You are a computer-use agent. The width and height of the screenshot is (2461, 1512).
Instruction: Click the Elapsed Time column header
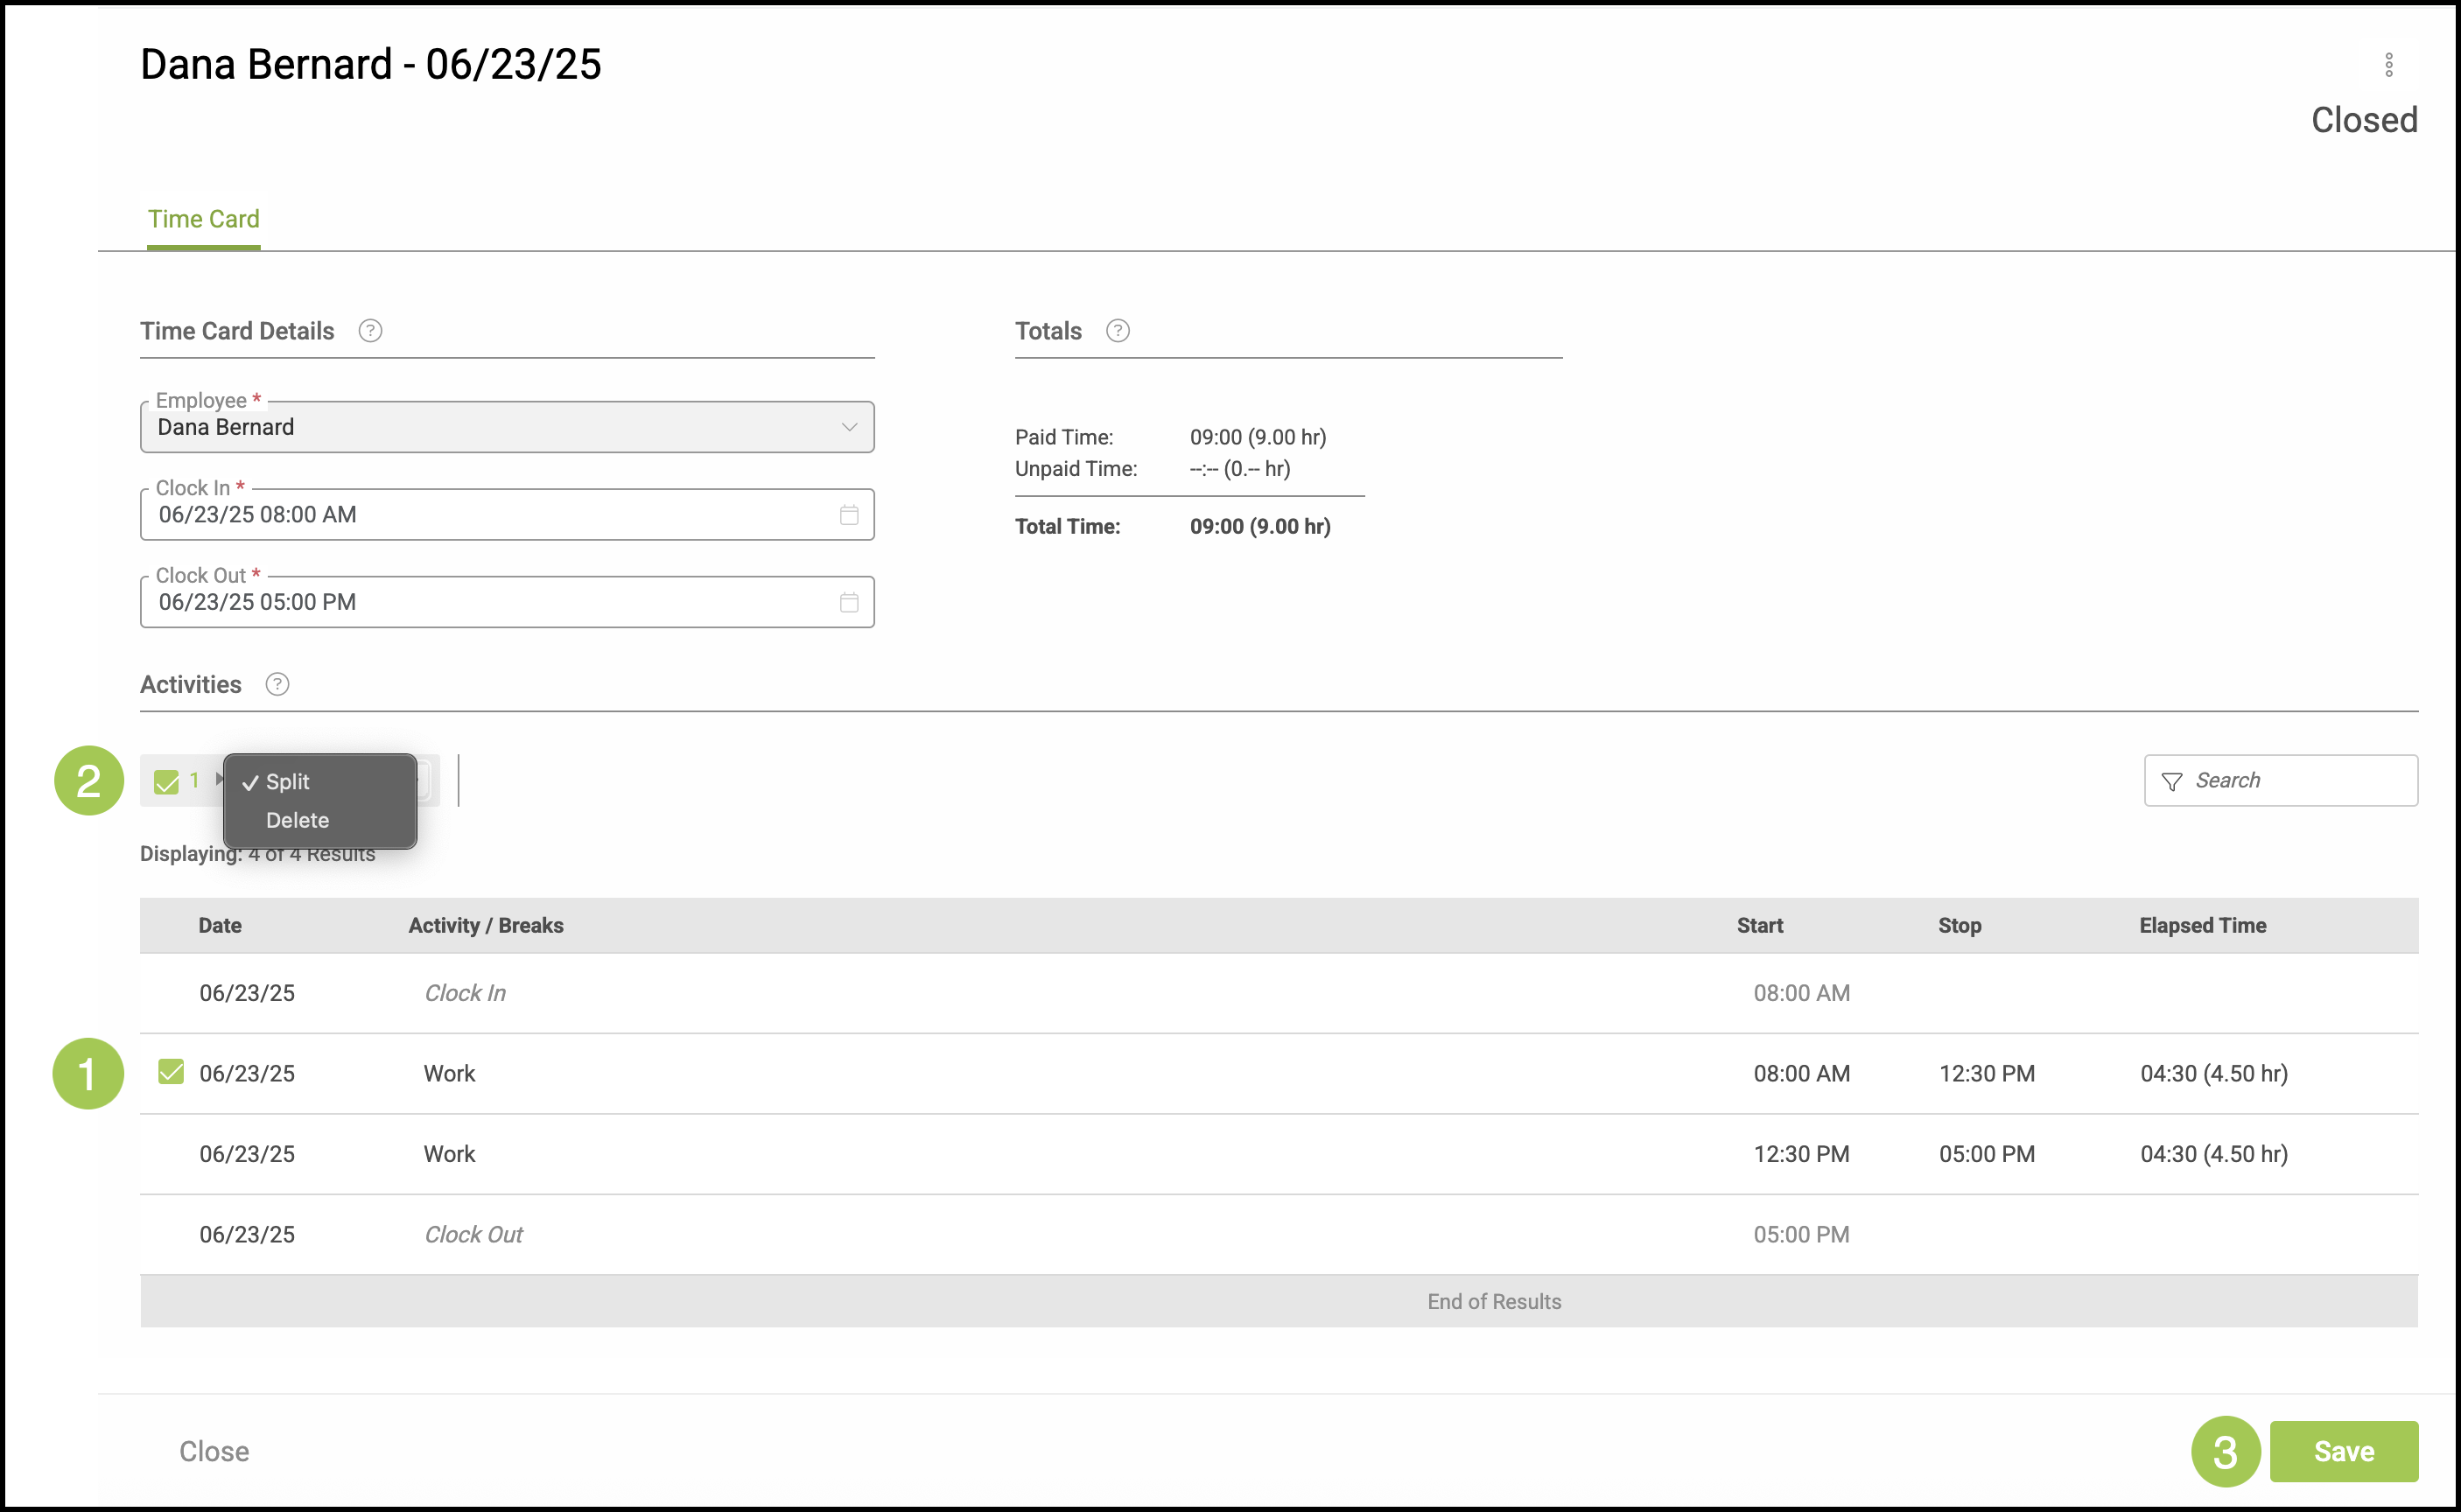[2202, 925]
